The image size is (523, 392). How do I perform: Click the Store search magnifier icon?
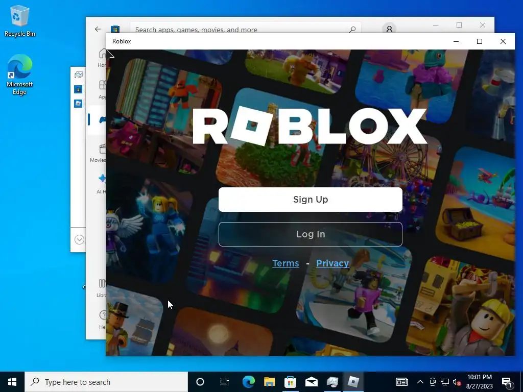pyautogui.click(x=352, y=29)
